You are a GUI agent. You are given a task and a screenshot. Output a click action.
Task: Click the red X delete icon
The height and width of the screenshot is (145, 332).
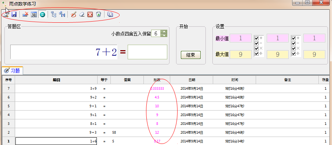pos(90,15)
